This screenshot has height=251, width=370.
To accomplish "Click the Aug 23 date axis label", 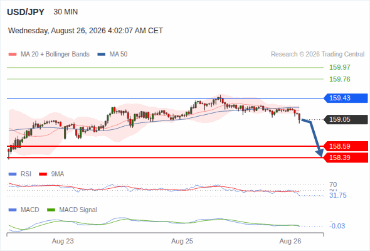I will pyautogui.click(x=63, y=242).
